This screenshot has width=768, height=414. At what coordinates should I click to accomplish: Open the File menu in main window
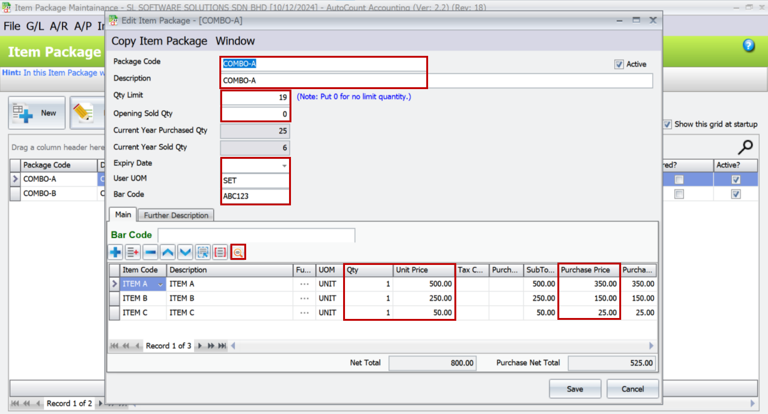(x=12, y=26)
